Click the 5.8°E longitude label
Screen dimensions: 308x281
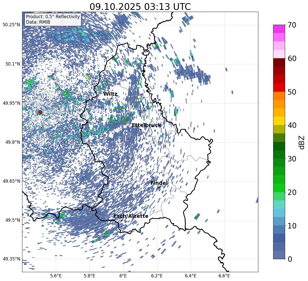(89, 276)
